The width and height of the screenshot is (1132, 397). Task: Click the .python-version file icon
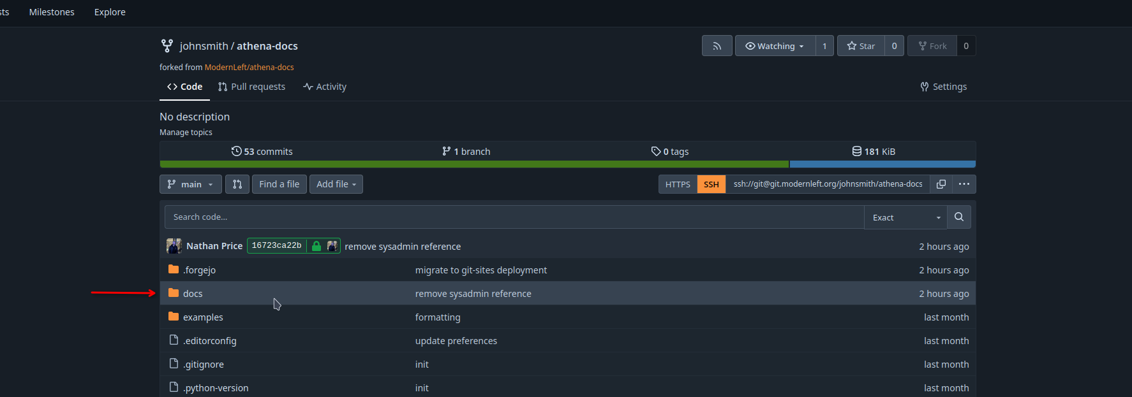[174, 387]
